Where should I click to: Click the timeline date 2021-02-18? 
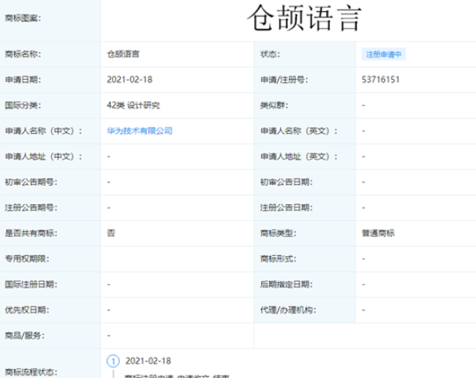pos(148,361)
